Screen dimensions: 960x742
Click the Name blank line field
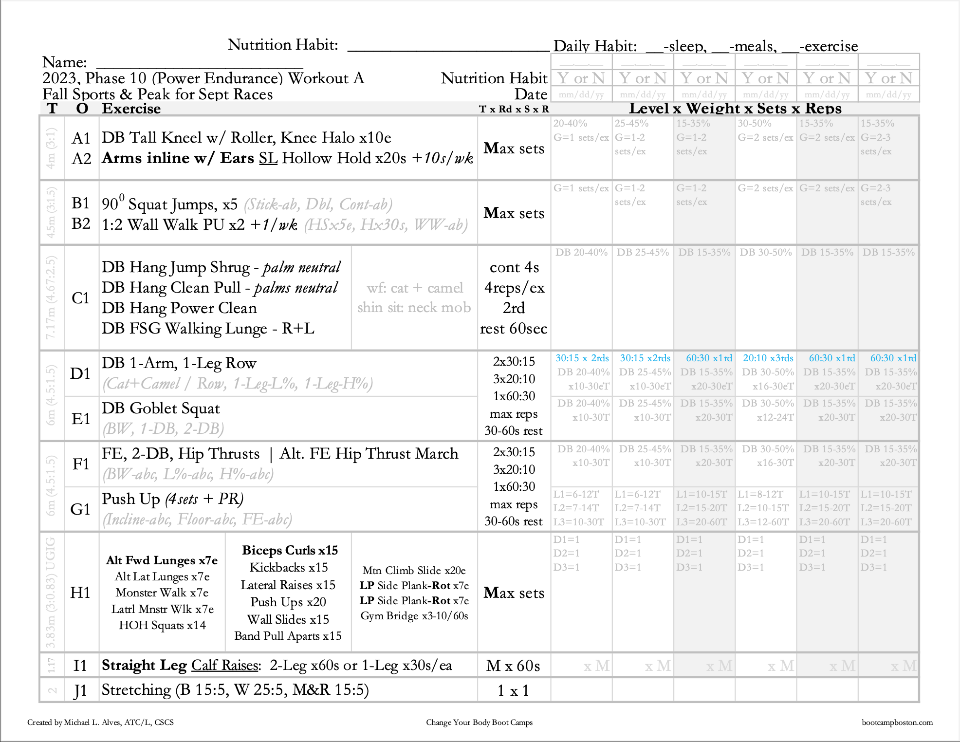point(200,63)
